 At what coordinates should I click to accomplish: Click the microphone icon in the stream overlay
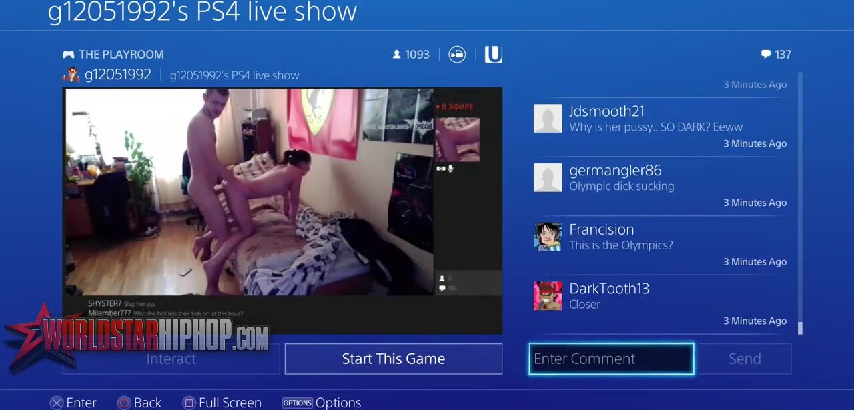pos(450,169)
